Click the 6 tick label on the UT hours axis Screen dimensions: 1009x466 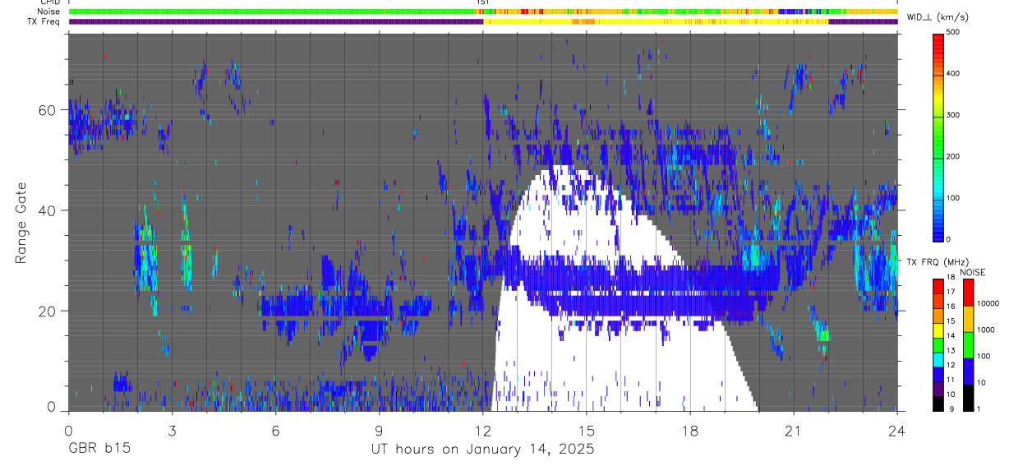(275, 431)
